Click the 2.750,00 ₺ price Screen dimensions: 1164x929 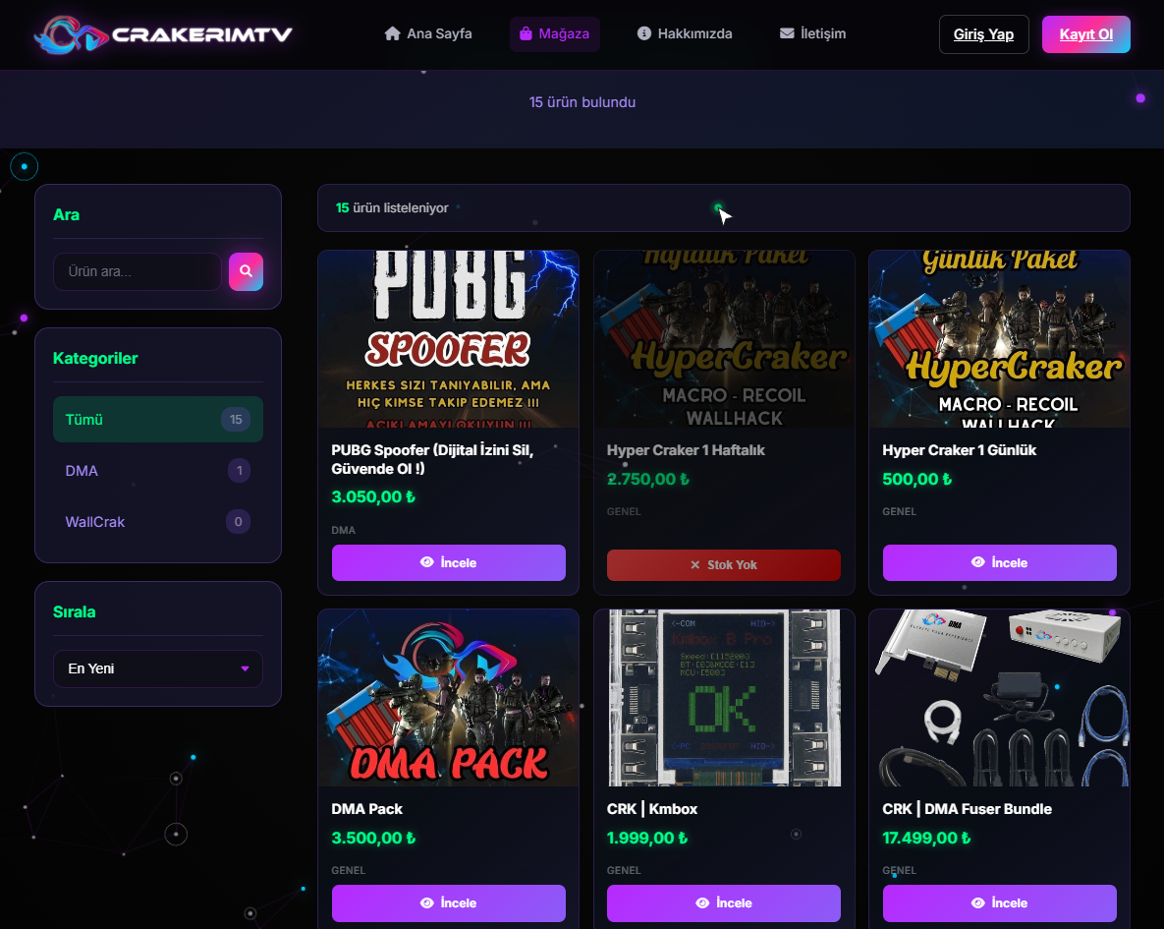pos(647,479)
